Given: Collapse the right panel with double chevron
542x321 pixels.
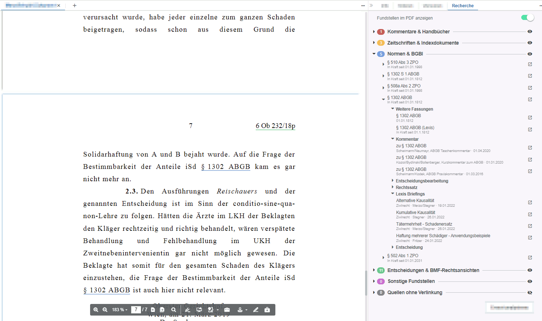Looking at the screenshot, I should [371, 5].
